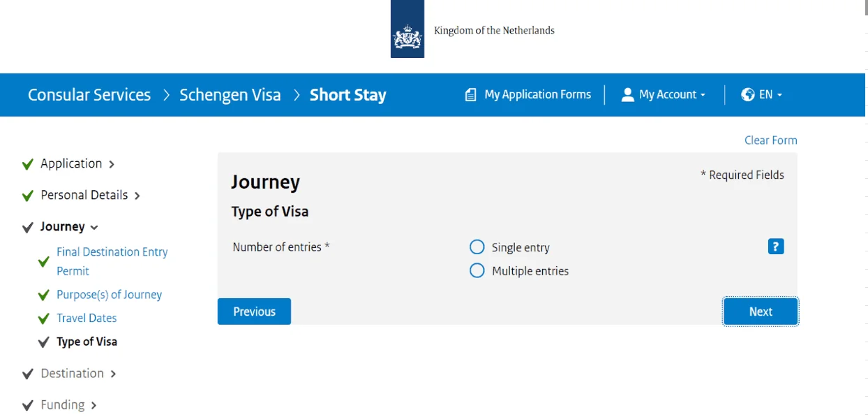Click the green checkmark beside Application
Viewport: 868px width, 417px height.
pos(28,164)
